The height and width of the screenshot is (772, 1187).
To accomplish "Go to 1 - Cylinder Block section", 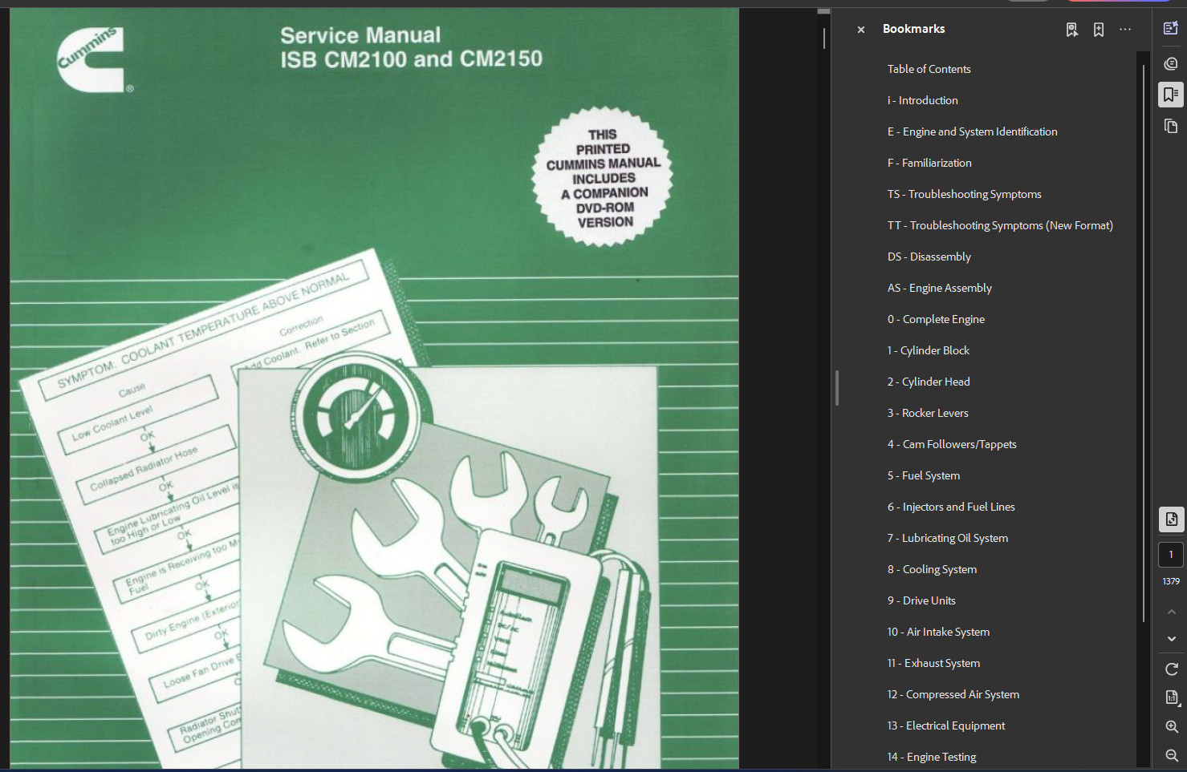I will tap(928, 350).
